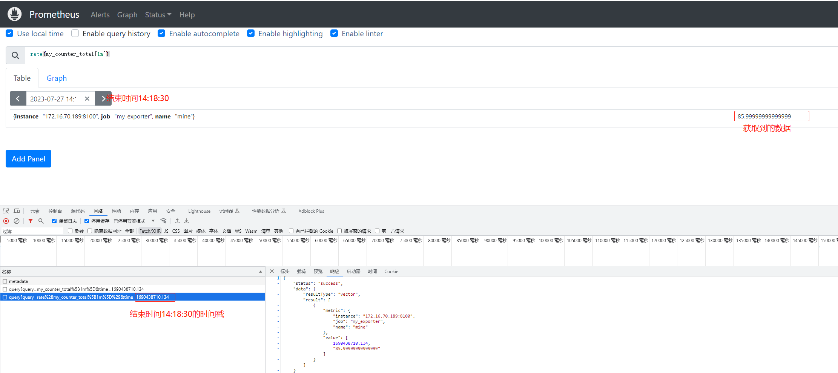The image size is (838, 373).
Task: Open DevTools 源代码 tab
Action: [x=78, y=211]
